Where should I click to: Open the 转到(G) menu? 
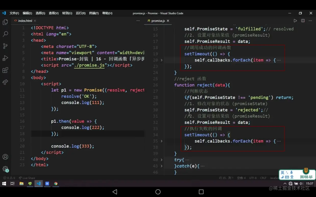pyautogui.click(x=67, y=13)
